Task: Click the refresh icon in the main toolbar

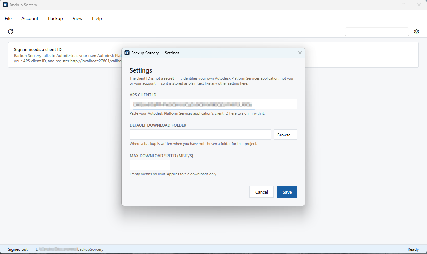Action: [x=11, y=32]
